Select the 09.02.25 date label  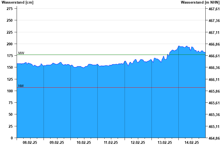[57, 143]
